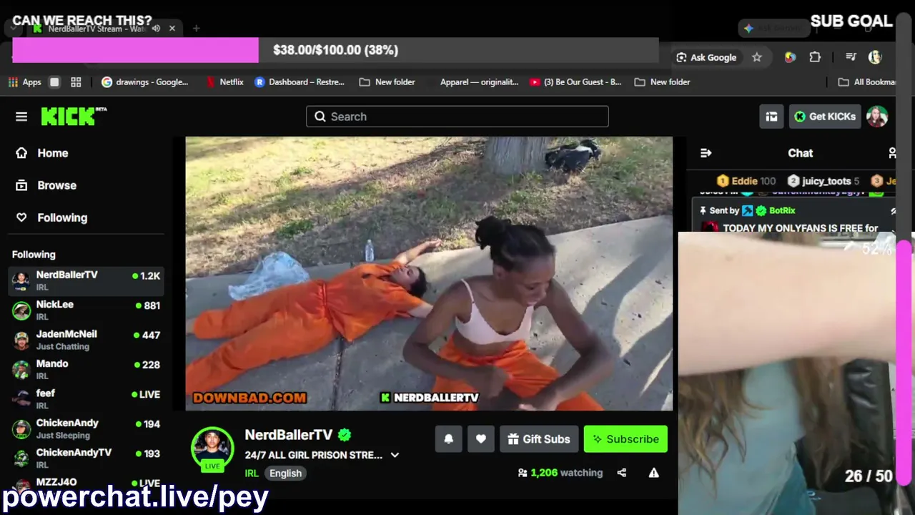Image resolution: width=915 pixels, height=515 pixels.
Task: Open juicy_toots on chat leaderboard
Action: 823,181
